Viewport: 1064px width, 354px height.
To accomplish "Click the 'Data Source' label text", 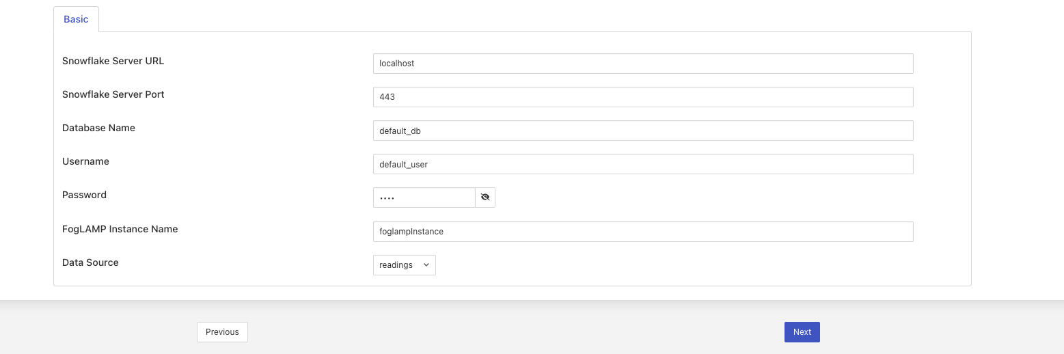I will click(90, 262).
